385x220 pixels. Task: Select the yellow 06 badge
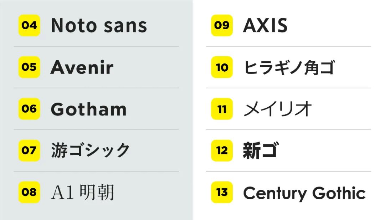[x=29, y=109]
